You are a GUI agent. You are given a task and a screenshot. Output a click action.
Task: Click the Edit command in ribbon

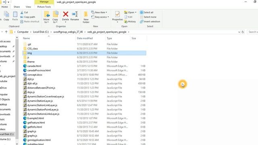(129, 17)
